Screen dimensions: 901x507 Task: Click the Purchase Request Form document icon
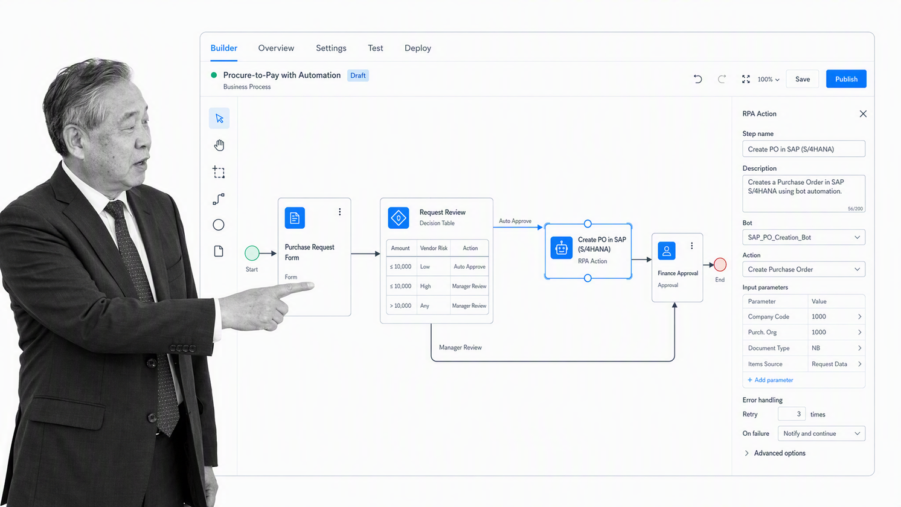[295, 218]
